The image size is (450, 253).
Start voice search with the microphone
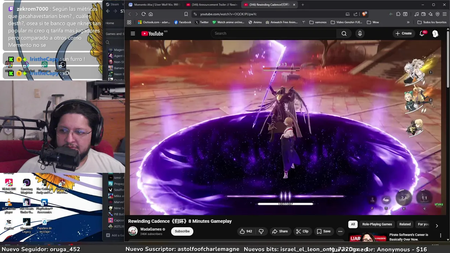point(360,33)
